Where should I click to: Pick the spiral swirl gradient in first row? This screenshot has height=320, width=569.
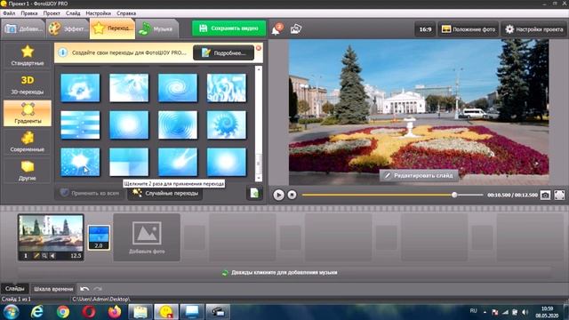178,87
